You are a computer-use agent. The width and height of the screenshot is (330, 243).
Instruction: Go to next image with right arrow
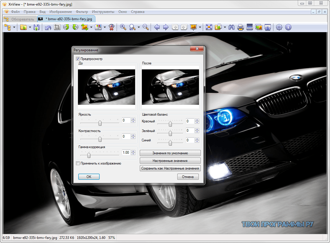(x=166, y=27)
